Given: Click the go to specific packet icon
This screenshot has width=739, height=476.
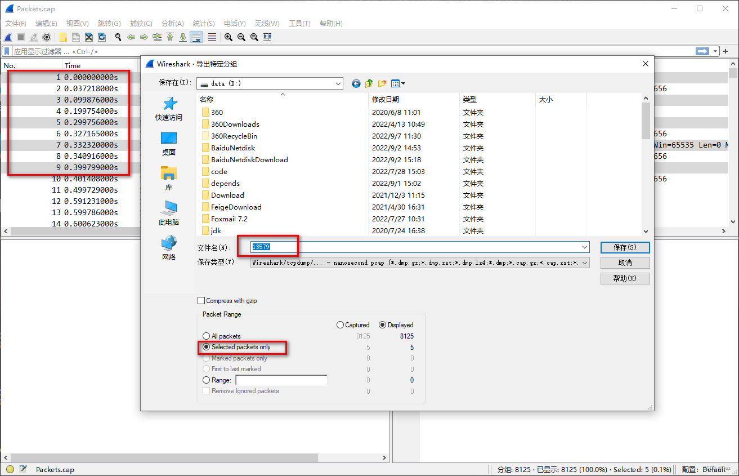Looking at the screenshot, I should [157, 37].
